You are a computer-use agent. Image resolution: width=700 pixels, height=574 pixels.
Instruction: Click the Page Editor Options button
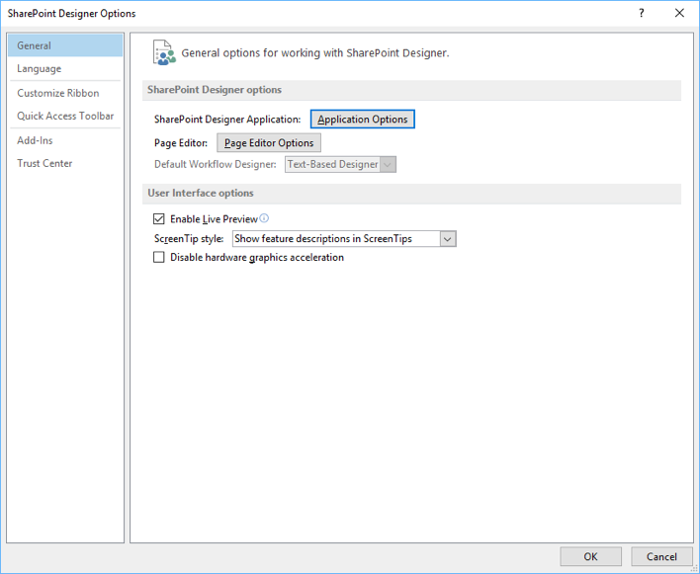coord(269,142)
